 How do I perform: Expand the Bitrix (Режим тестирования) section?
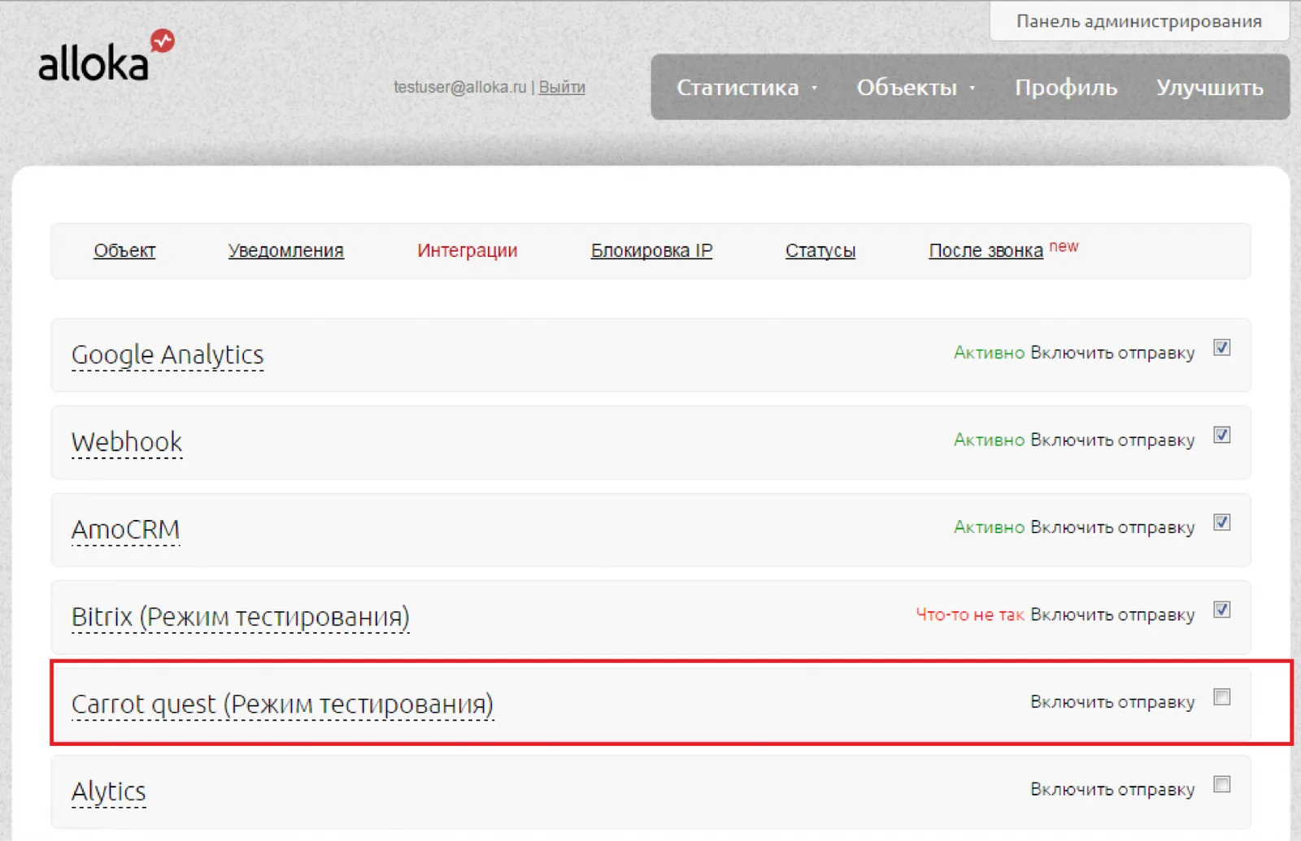pyautogui.click(x=241, y=618)
